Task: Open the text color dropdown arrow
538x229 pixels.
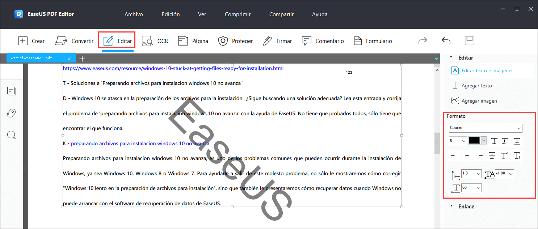Action: [x=484, y=141]
